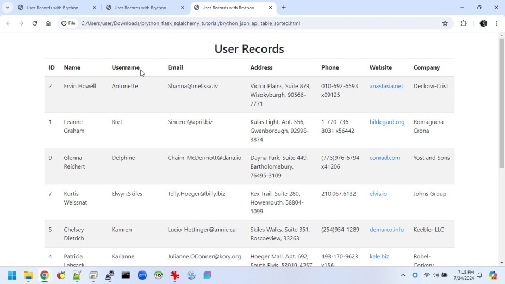Open the Windows Start menu
The image size is (505, 284).
11,275
